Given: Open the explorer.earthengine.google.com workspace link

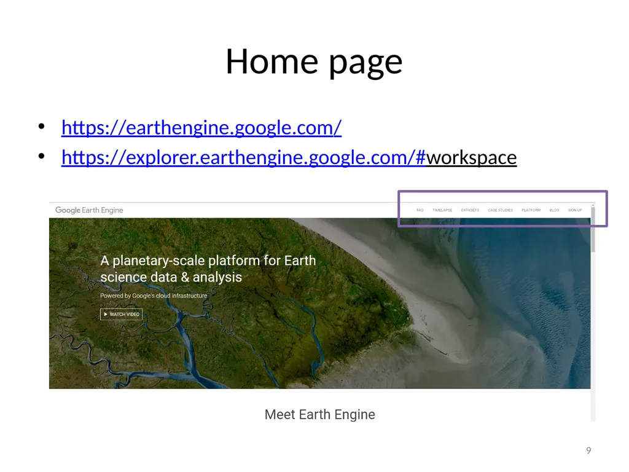Looking at the screenshot, I should tap(289, 157).
